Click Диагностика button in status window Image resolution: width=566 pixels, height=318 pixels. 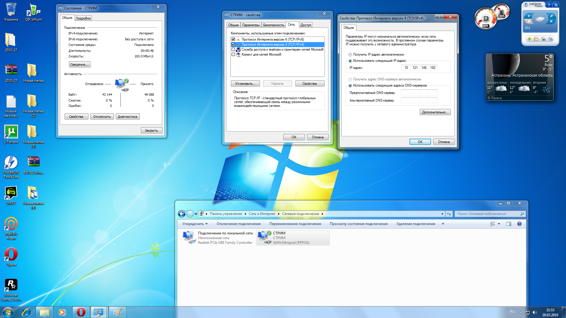[127, 117]
